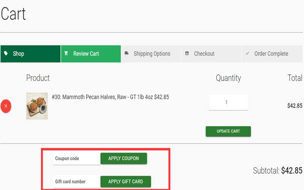Click the Gift card number field
Screen dimensions: 304x190
(77, 182)
